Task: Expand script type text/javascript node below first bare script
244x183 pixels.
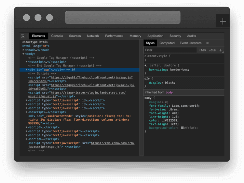Action: [27, 131]
